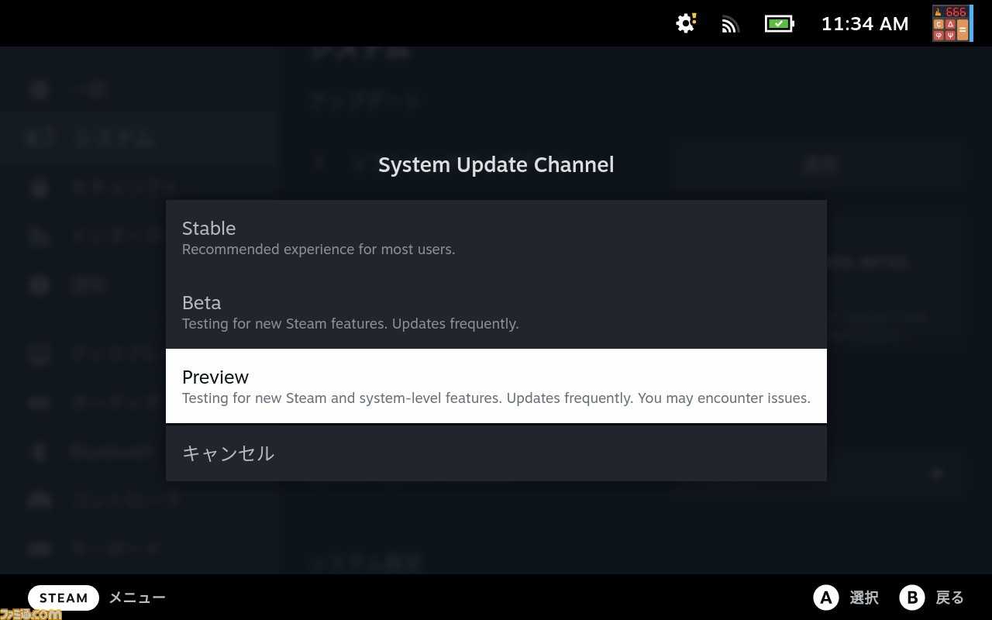Image resolution: width=992 pixels, height=620 pixels.
Task: Choose the Beta update channel
Action: (x=496, y=312)
